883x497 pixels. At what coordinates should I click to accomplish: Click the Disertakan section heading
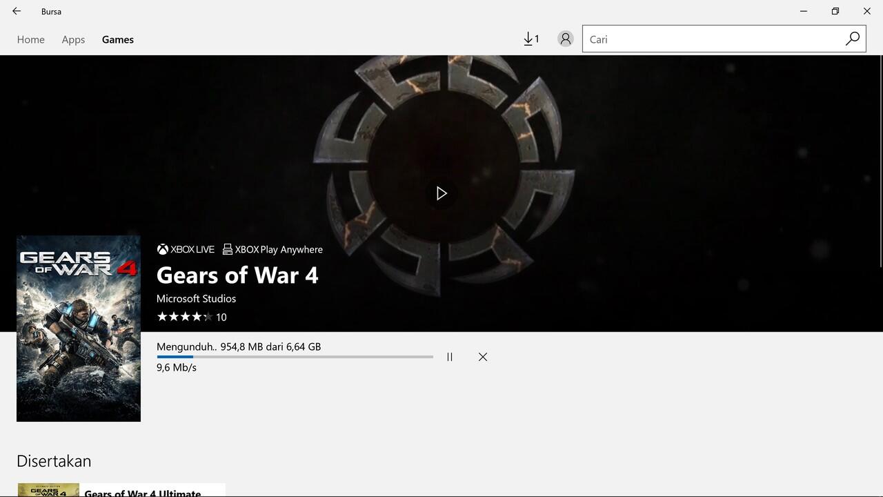pos(54,460)
